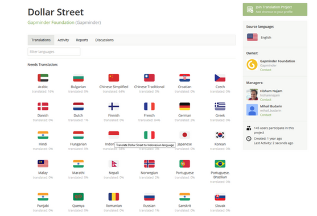Open the Chinese Traditional flag

(149, 78)
